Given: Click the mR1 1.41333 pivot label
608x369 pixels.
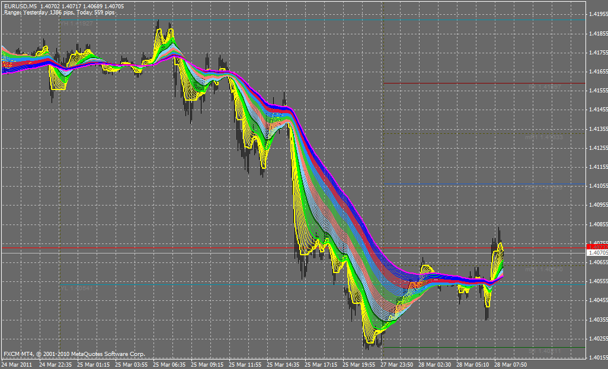Looking at the screenshot, I should coord(544,137).
